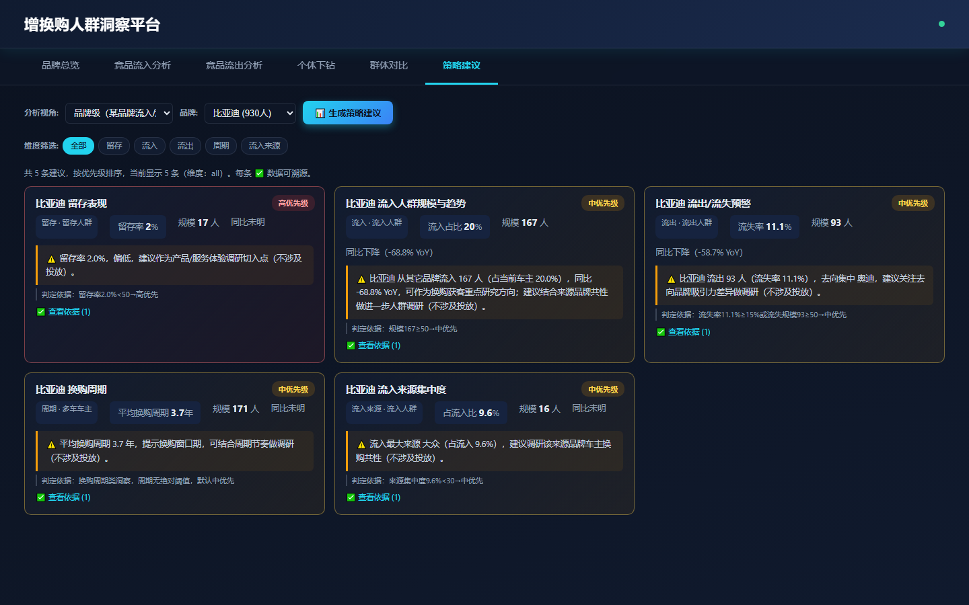The height and width of the screenshot is (605, 969).
Task: Filter suggestions by 周期 chip
Action: pos(221,146)
